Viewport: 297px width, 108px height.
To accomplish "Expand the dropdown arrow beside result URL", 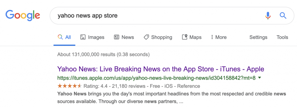I will (260, 78).
